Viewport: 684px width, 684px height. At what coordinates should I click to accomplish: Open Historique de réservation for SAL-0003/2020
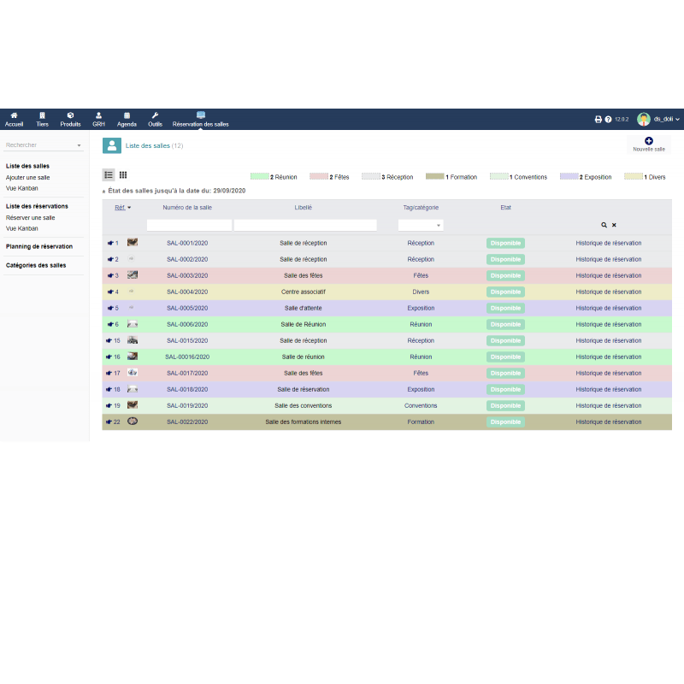[608, 275]
